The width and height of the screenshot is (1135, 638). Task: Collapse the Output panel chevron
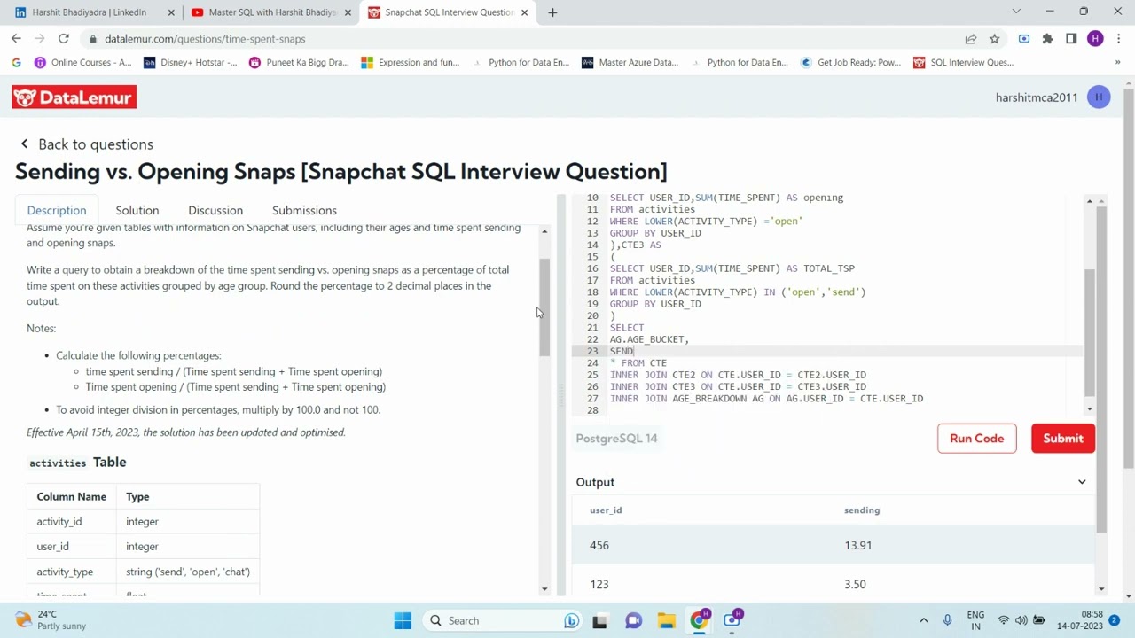point(1082,482)
